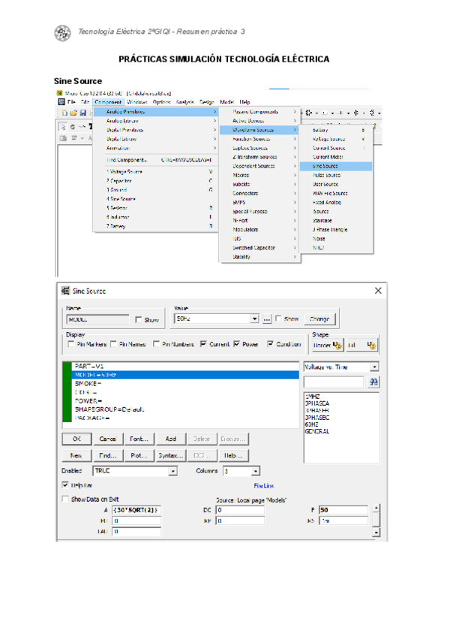Enable the Pin Numbers checkbox
The width and height of the screenshot is (450, 637).
pos(156,344)
